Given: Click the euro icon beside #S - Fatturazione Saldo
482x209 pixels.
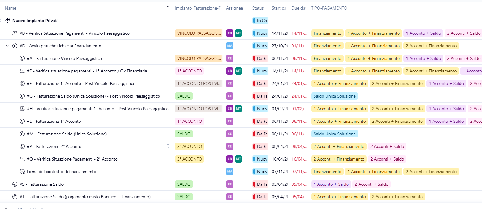Looking at the screenshot, I should tap(15, 184).
